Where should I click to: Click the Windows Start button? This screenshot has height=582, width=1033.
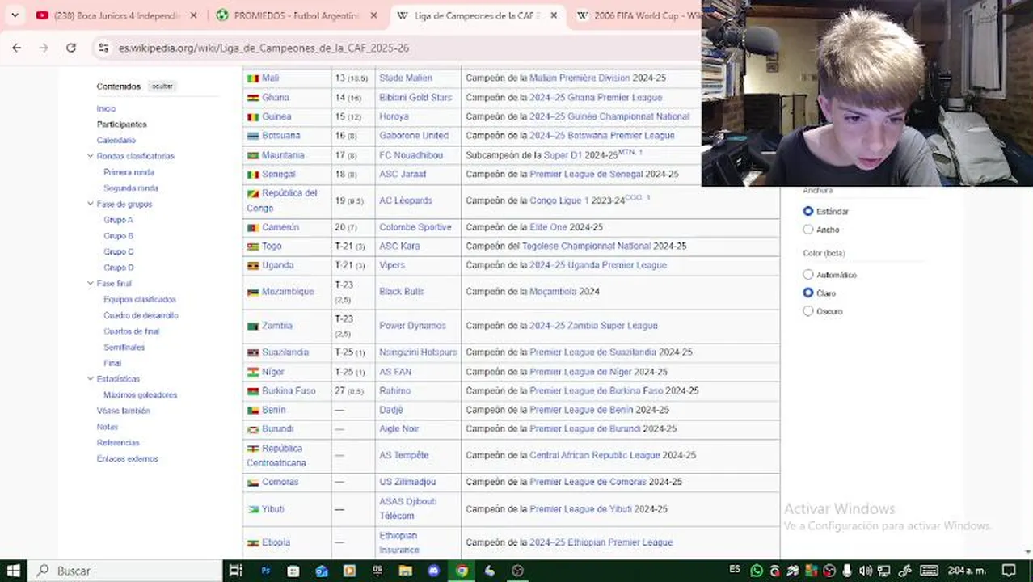[14, 571]
